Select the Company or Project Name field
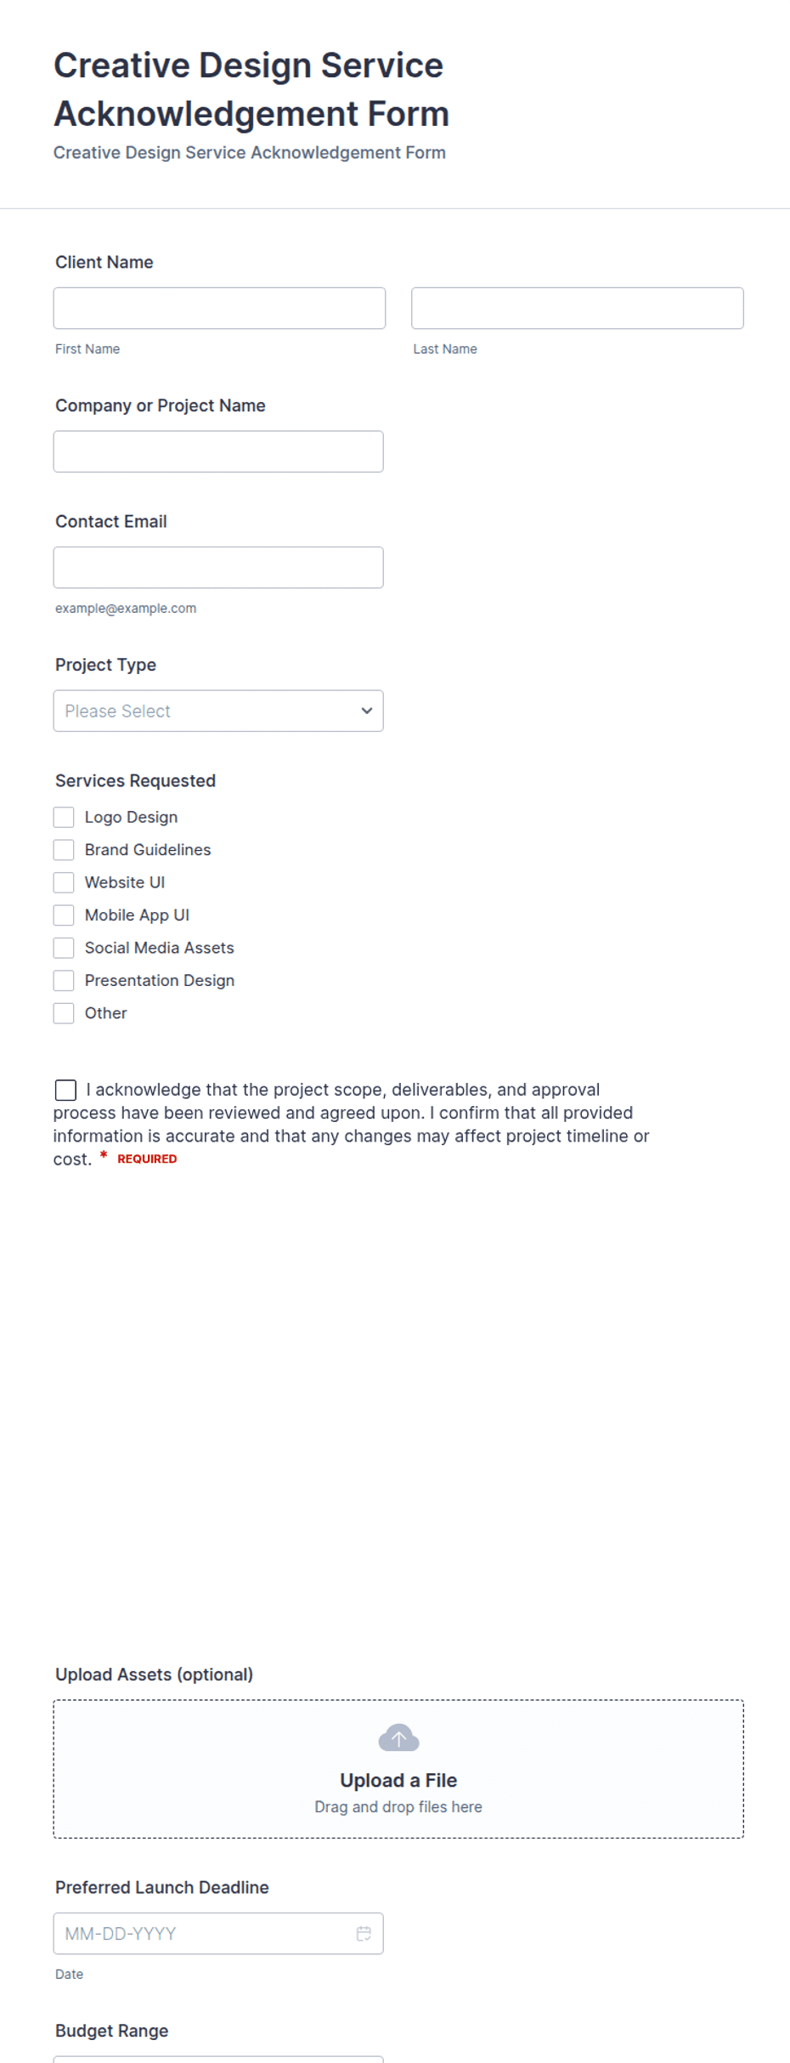The image size is (790, 2063). coord(218,451)
